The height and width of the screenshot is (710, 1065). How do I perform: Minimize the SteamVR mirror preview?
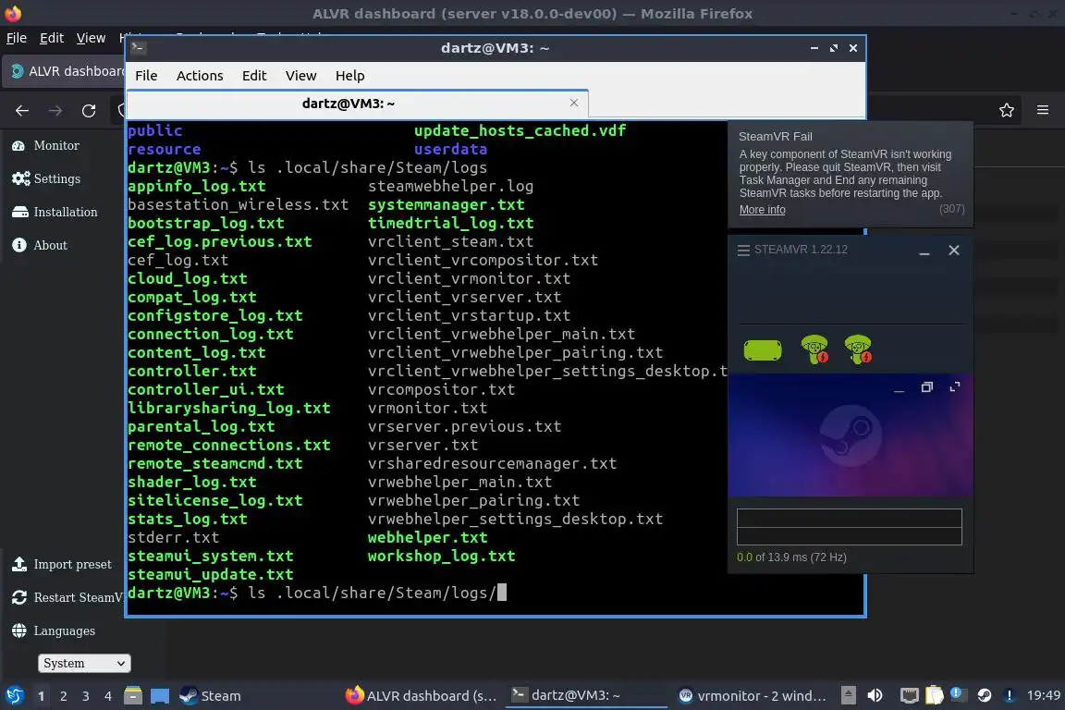[900, 388]
